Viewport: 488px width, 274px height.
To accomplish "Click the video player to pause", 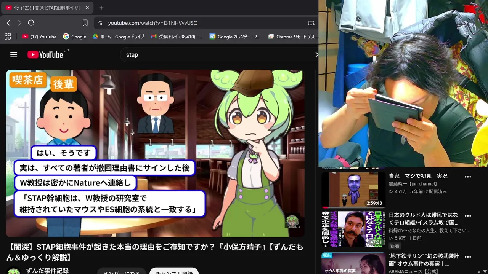I will (155, 153).
